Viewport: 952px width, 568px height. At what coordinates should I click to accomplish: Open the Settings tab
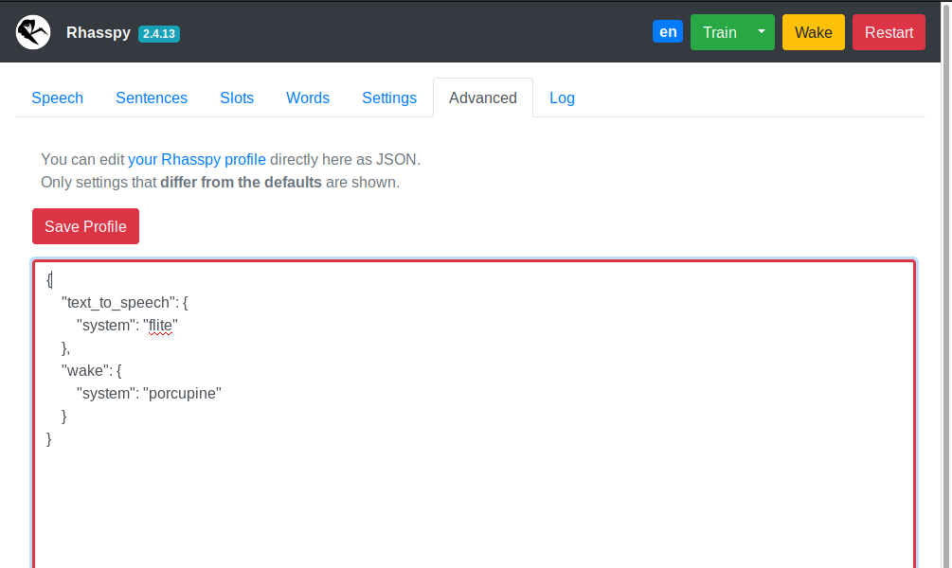(x=389, y=98)
